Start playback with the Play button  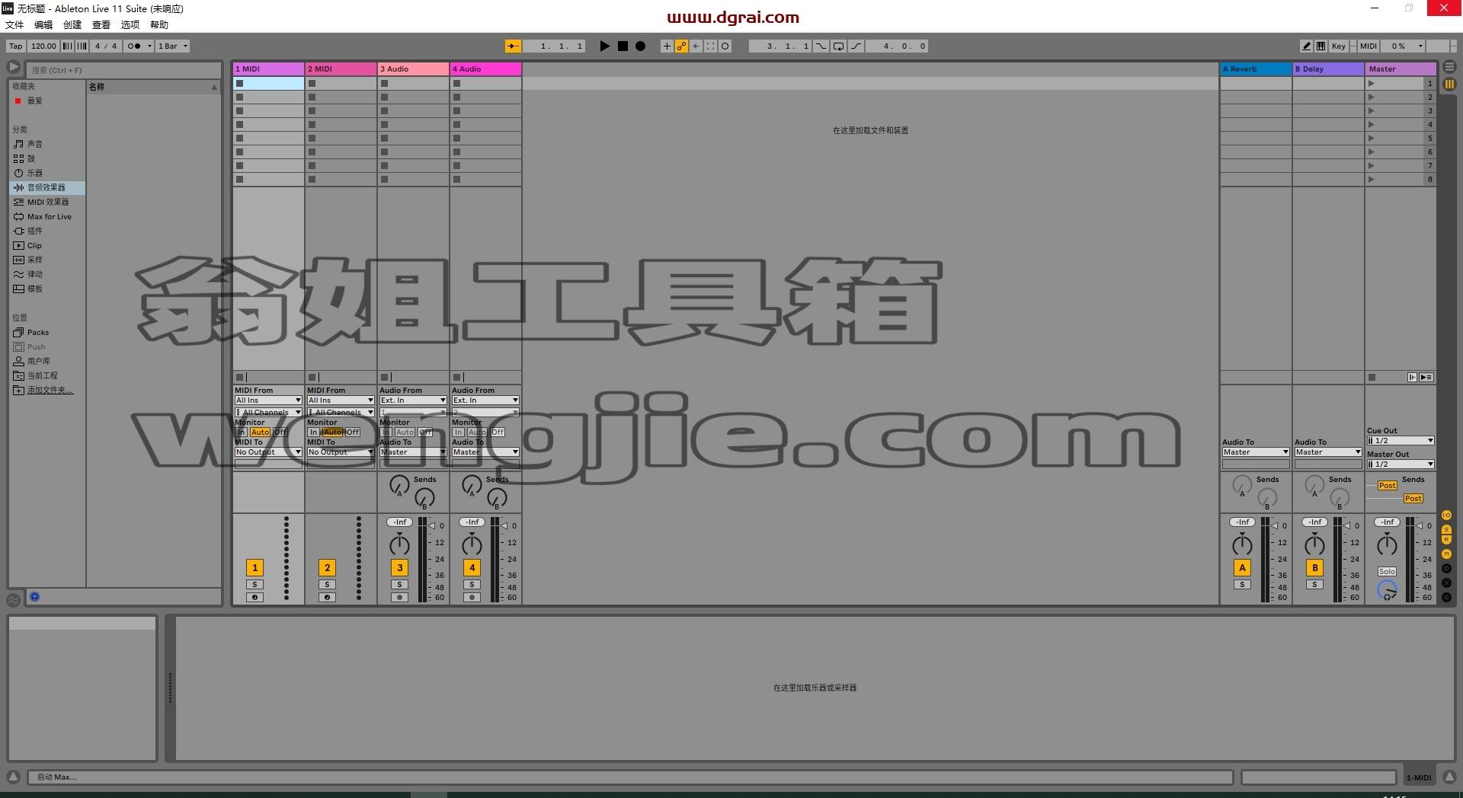click(x=604, y=46)
